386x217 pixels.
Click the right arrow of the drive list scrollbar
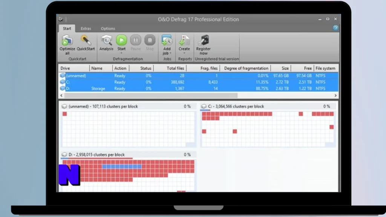pos(335,95)
